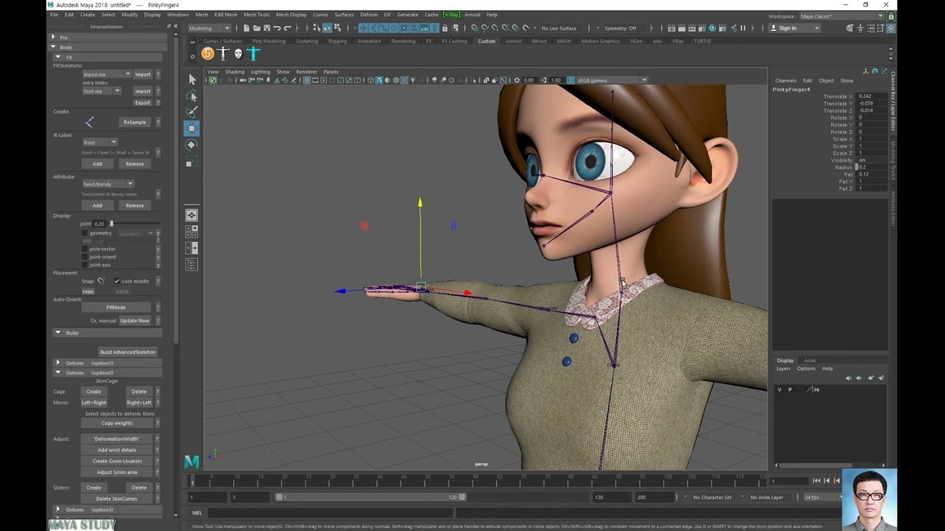Viewport: 945px width, 531px height.
Task: Open the Deform menu
Action: pyautogui.click(x=368, y=15)
